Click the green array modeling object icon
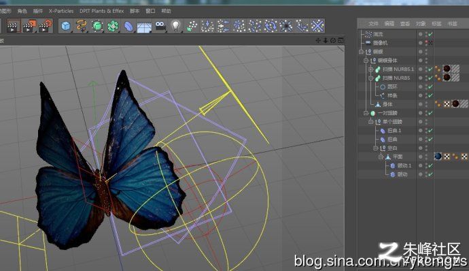 pyautogui.click(x=113, y=27)
